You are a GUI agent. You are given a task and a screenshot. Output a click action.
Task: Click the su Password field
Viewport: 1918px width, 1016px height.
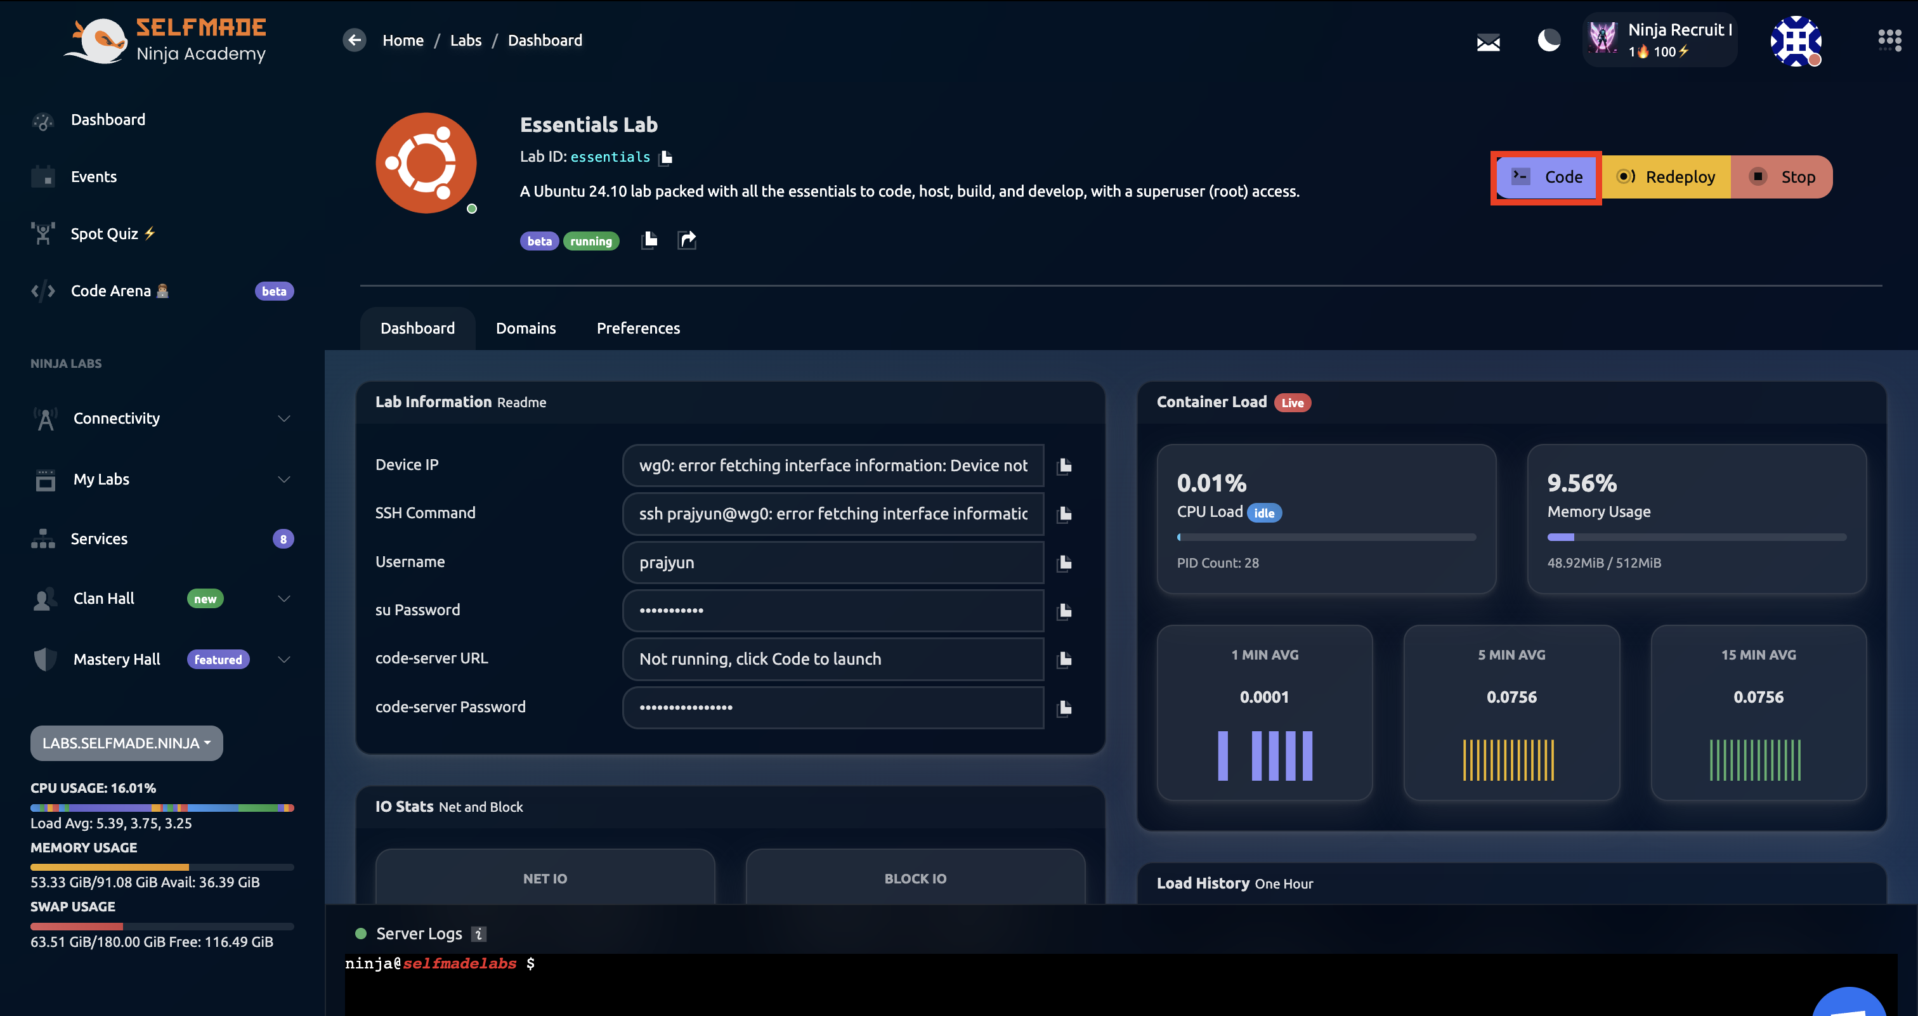(833, 611)
